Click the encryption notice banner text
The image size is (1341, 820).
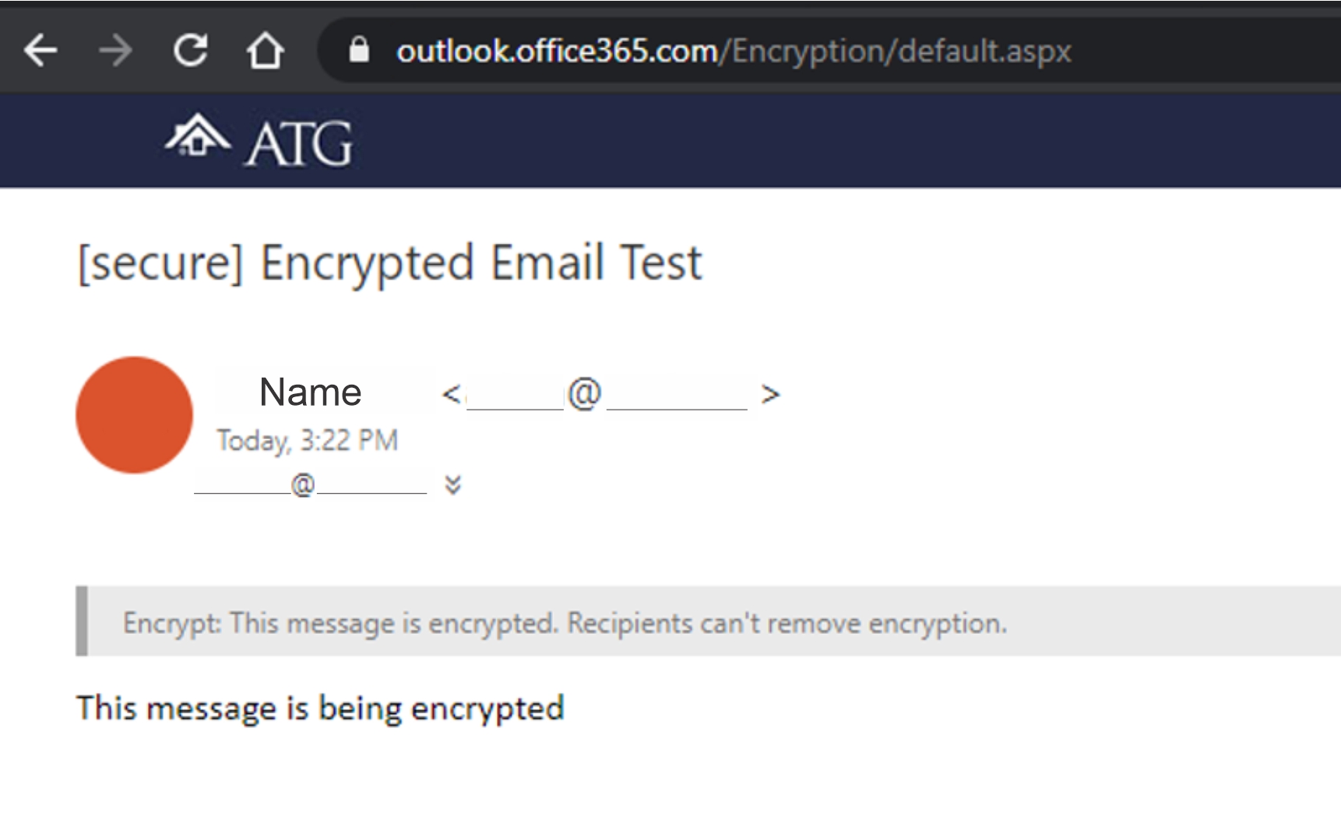(565, 623)
